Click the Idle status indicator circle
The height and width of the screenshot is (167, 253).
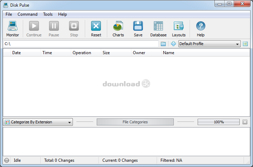click(7, 160)
